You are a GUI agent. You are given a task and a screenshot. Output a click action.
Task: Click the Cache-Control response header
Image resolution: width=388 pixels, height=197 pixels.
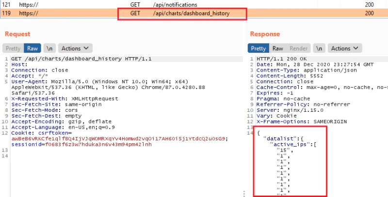(x=322, y=88)
